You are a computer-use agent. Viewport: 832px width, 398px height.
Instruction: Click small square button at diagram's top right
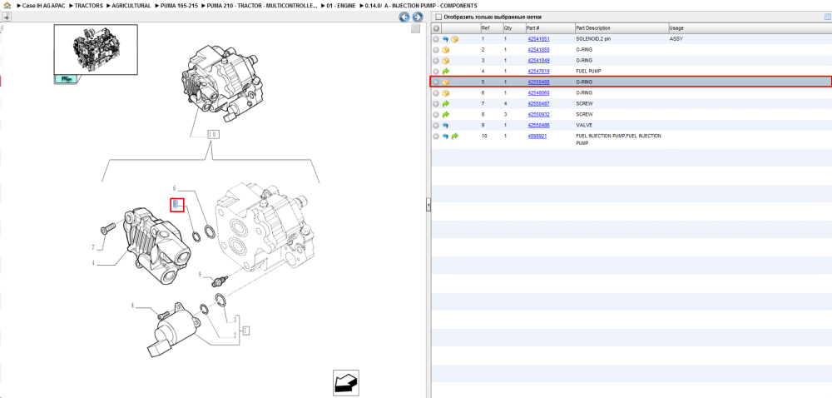(x=416, y=28)
